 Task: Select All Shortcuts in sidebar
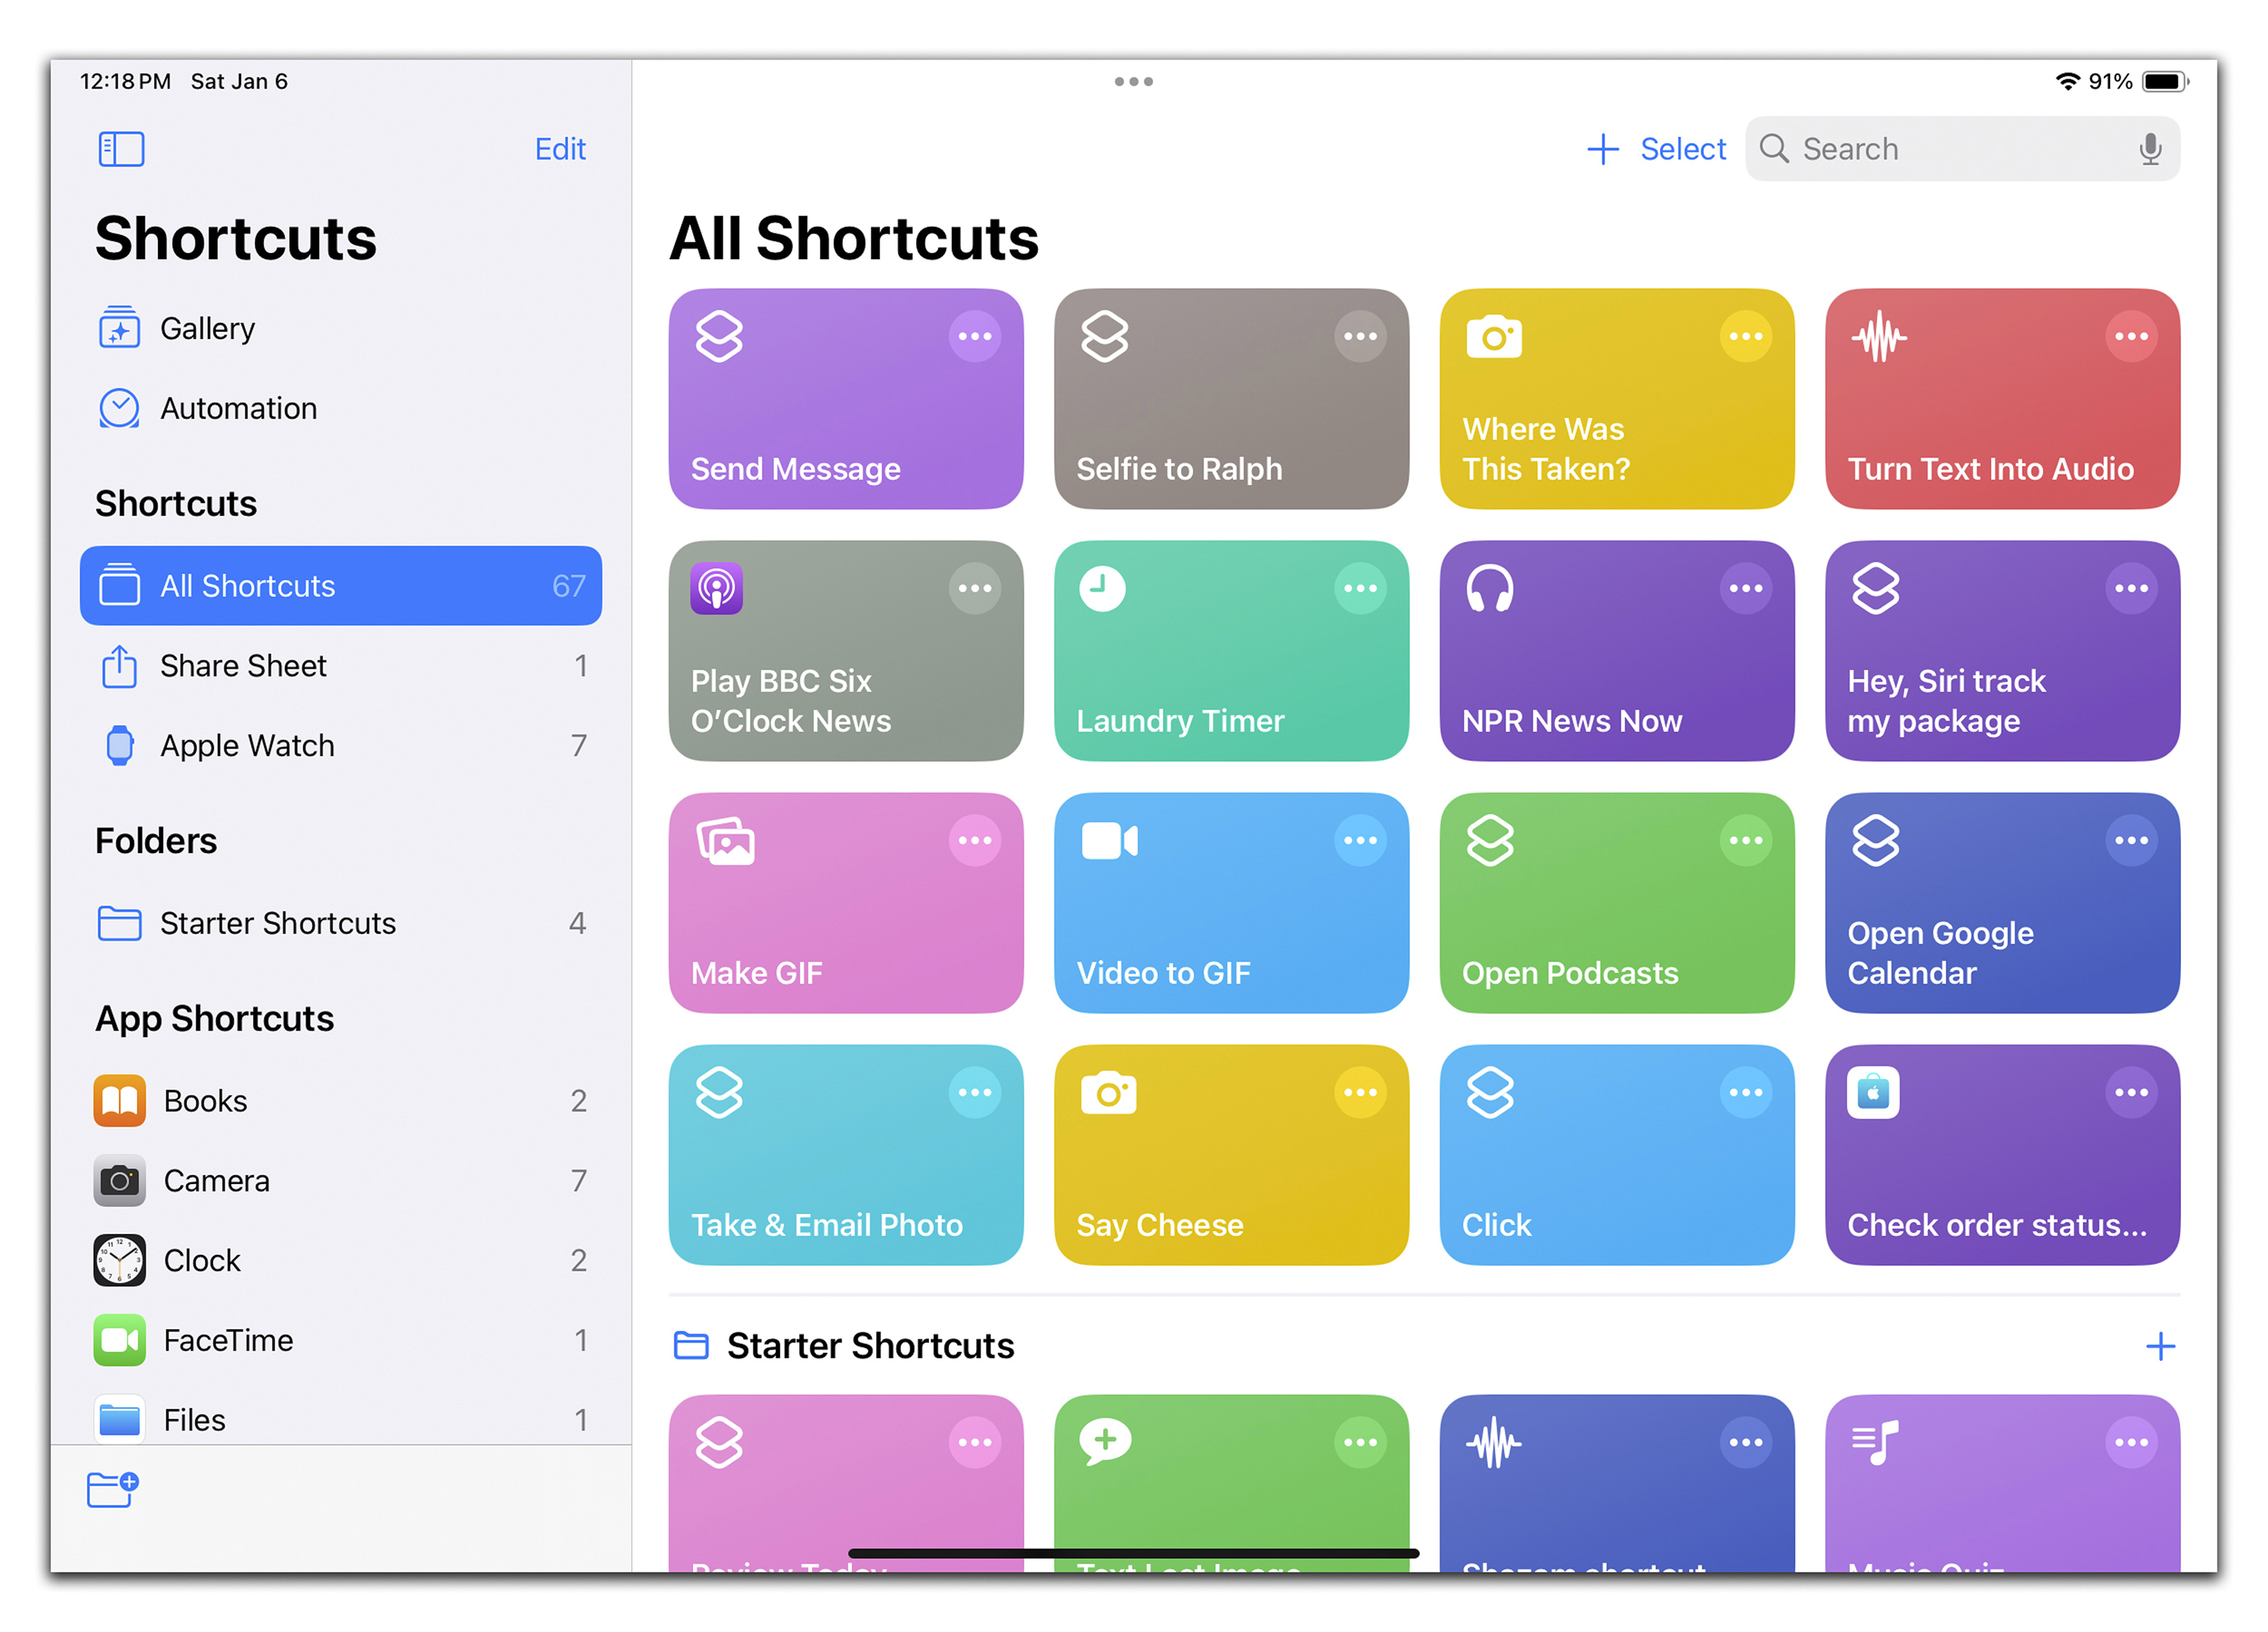point(340,586)
